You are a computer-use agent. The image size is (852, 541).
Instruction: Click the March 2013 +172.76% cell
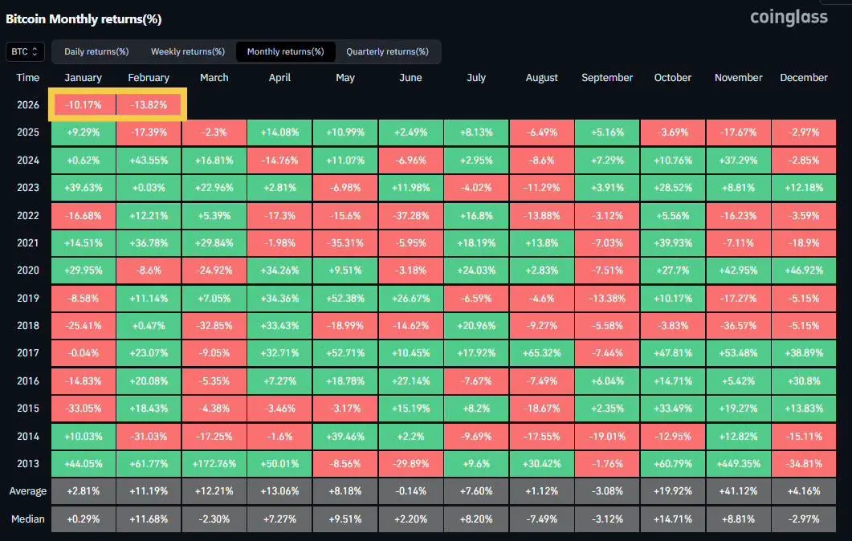[214, 464]
